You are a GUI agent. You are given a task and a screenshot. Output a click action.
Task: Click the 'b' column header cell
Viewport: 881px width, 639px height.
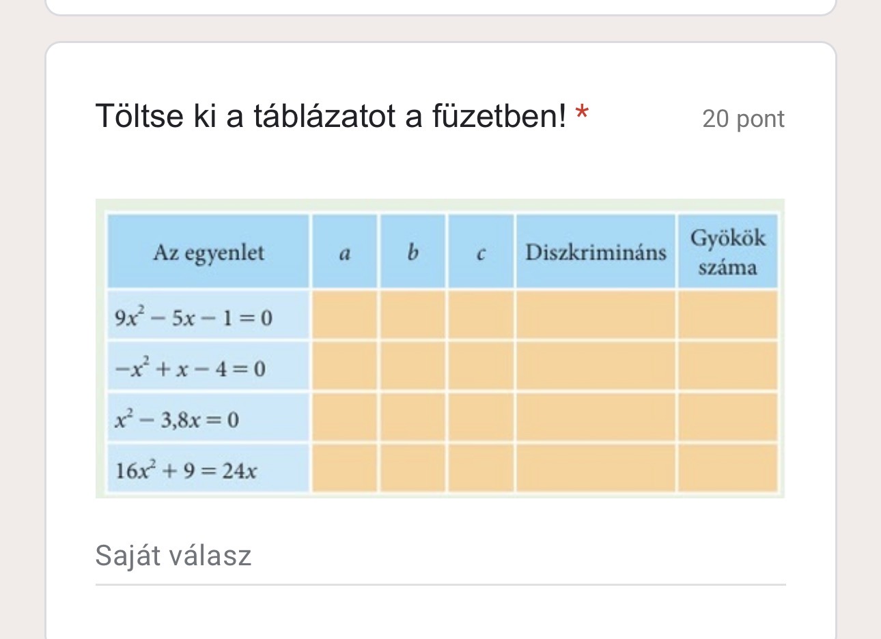pos(412,253)
